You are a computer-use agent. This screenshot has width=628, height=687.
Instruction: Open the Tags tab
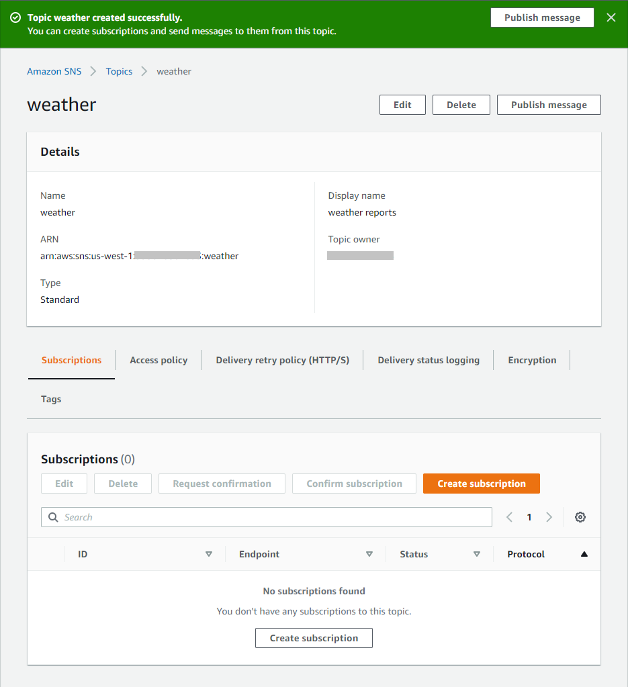coord(51,399)
